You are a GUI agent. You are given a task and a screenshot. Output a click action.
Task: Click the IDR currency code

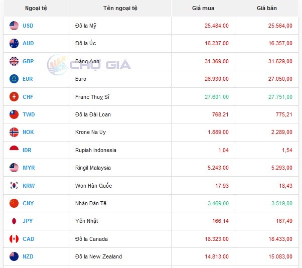tap(28, 150)
